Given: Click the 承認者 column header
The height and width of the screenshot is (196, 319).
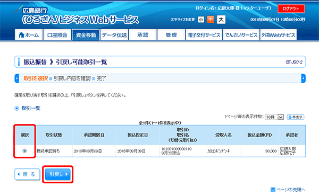Looking at the screenshot, I should coord(292,135).
